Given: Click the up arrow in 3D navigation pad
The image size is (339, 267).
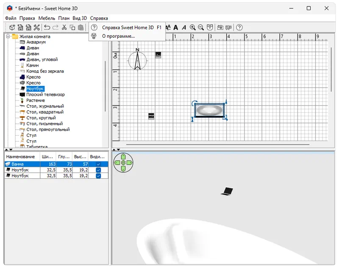Looking at the screenshot, I should pos(123,156).
